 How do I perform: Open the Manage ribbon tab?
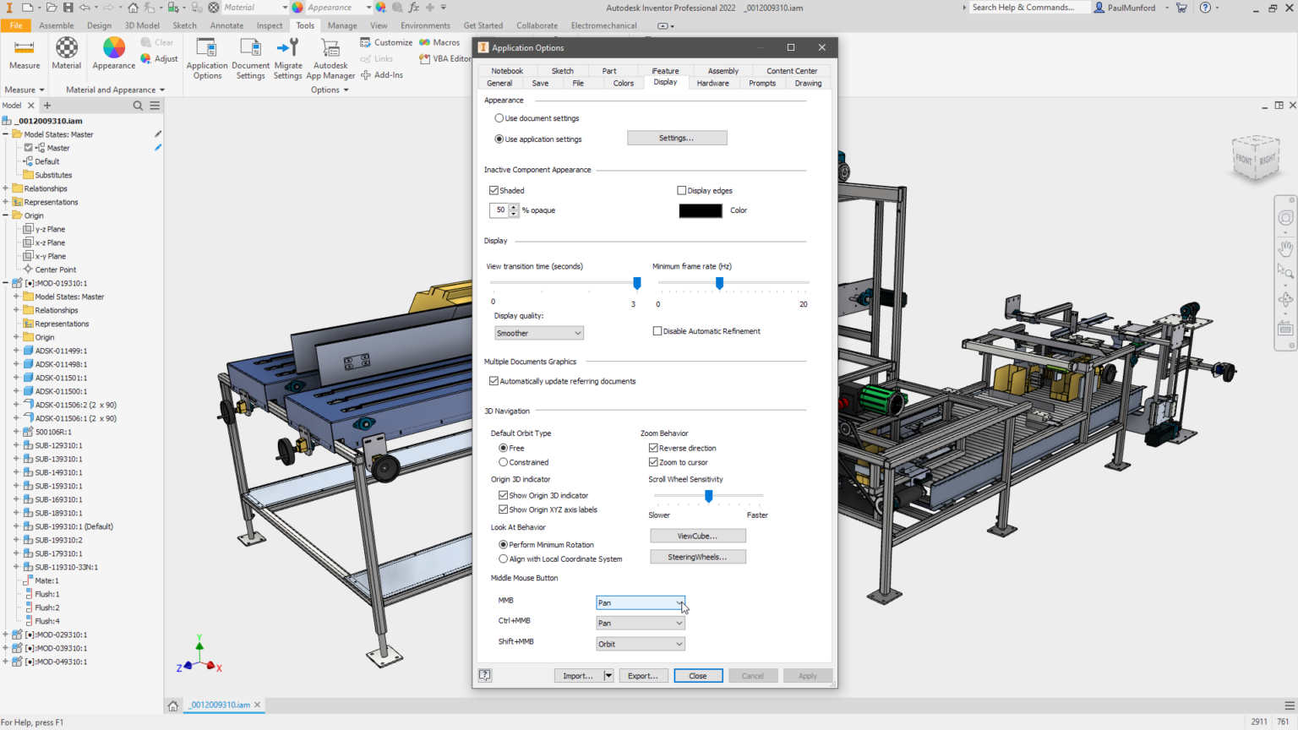(x=342, y=25)
